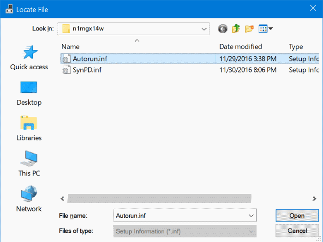
Task: Sort by Date modified column header
Action: pyautogui.click(x=240, y=47)
